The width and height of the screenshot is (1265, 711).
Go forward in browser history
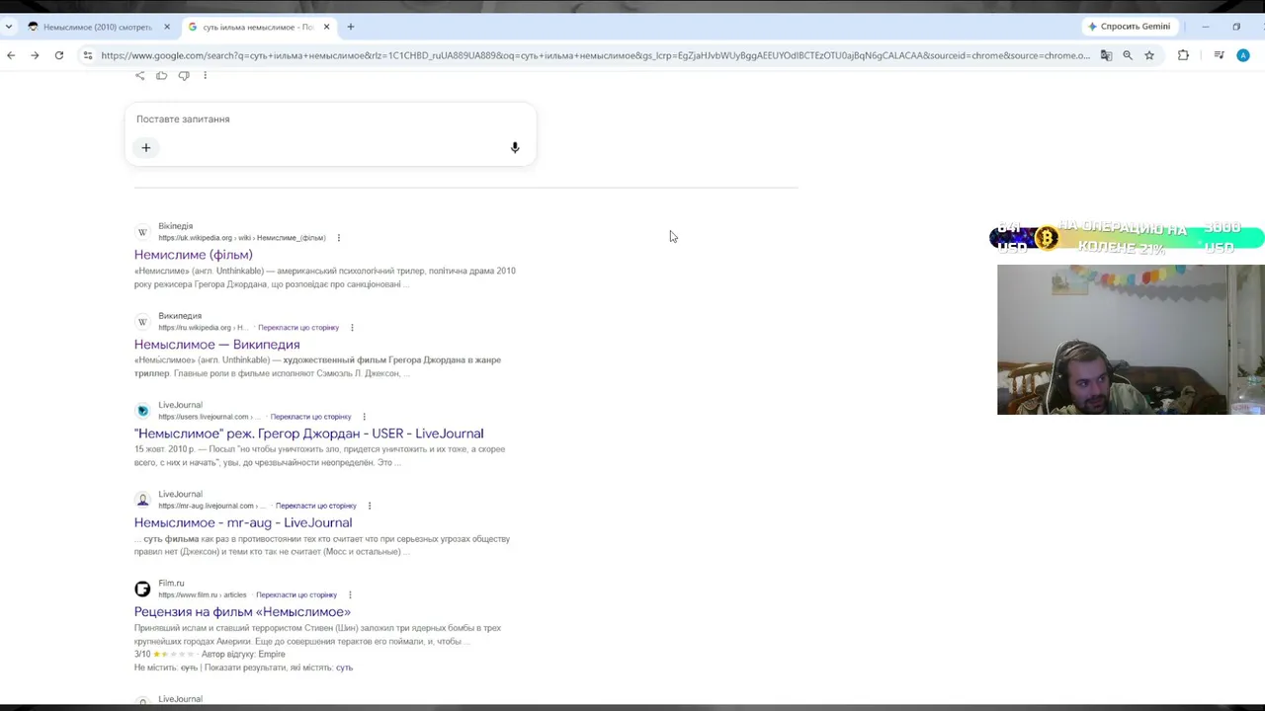[x=35, y=55]
